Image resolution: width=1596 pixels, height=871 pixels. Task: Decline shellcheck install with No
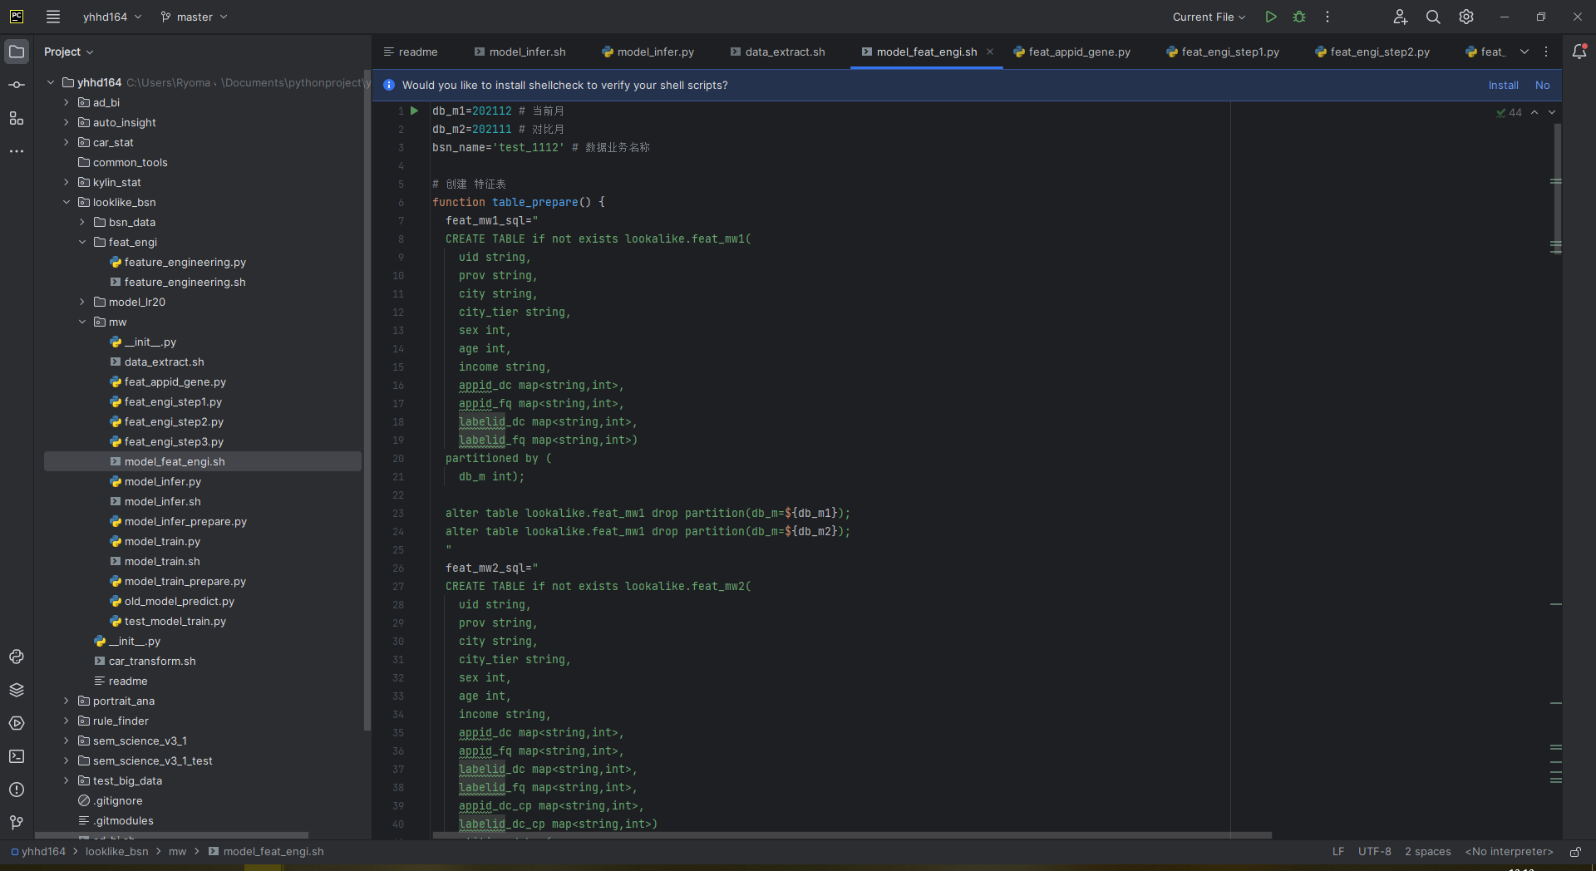coord(1542,85)
